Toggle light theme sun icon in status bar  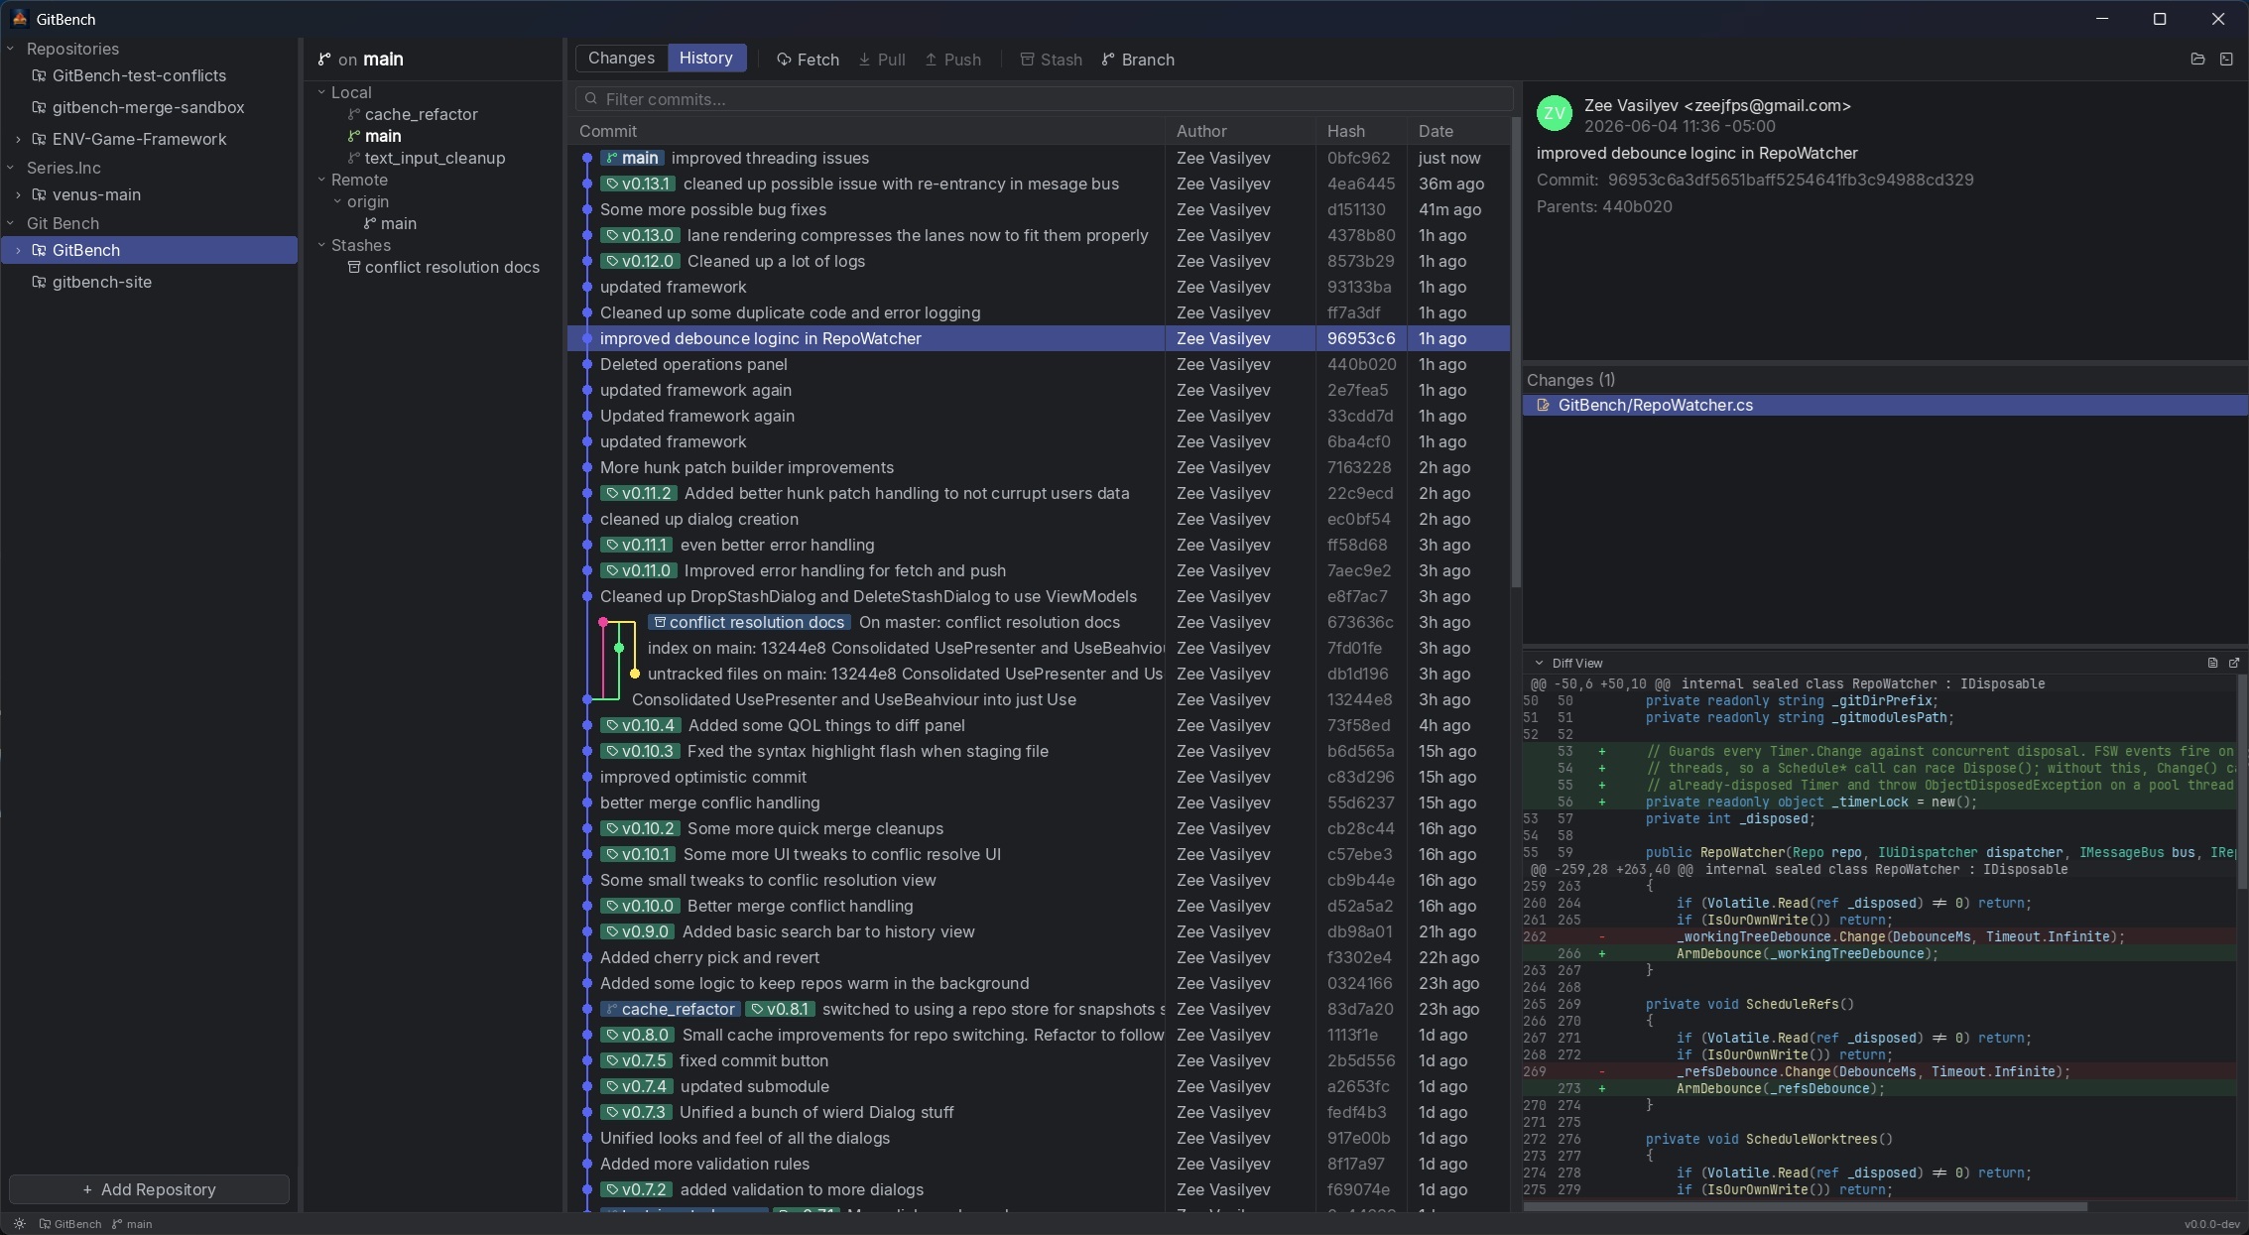coord(19,1224)
